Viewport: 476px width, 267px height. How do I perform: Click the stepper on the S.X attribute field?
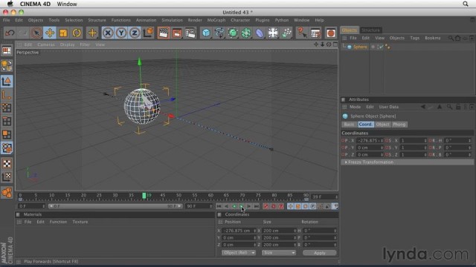pos(425,141)
